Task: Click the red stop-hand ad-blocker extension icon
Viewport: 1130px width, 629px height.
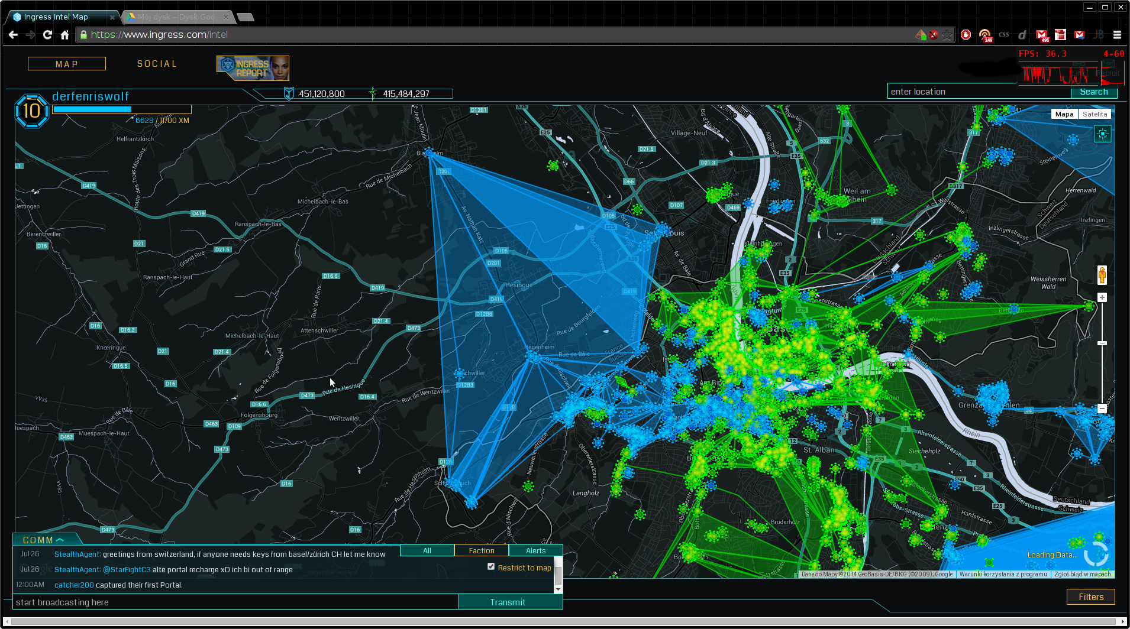Action: (966, 35)
